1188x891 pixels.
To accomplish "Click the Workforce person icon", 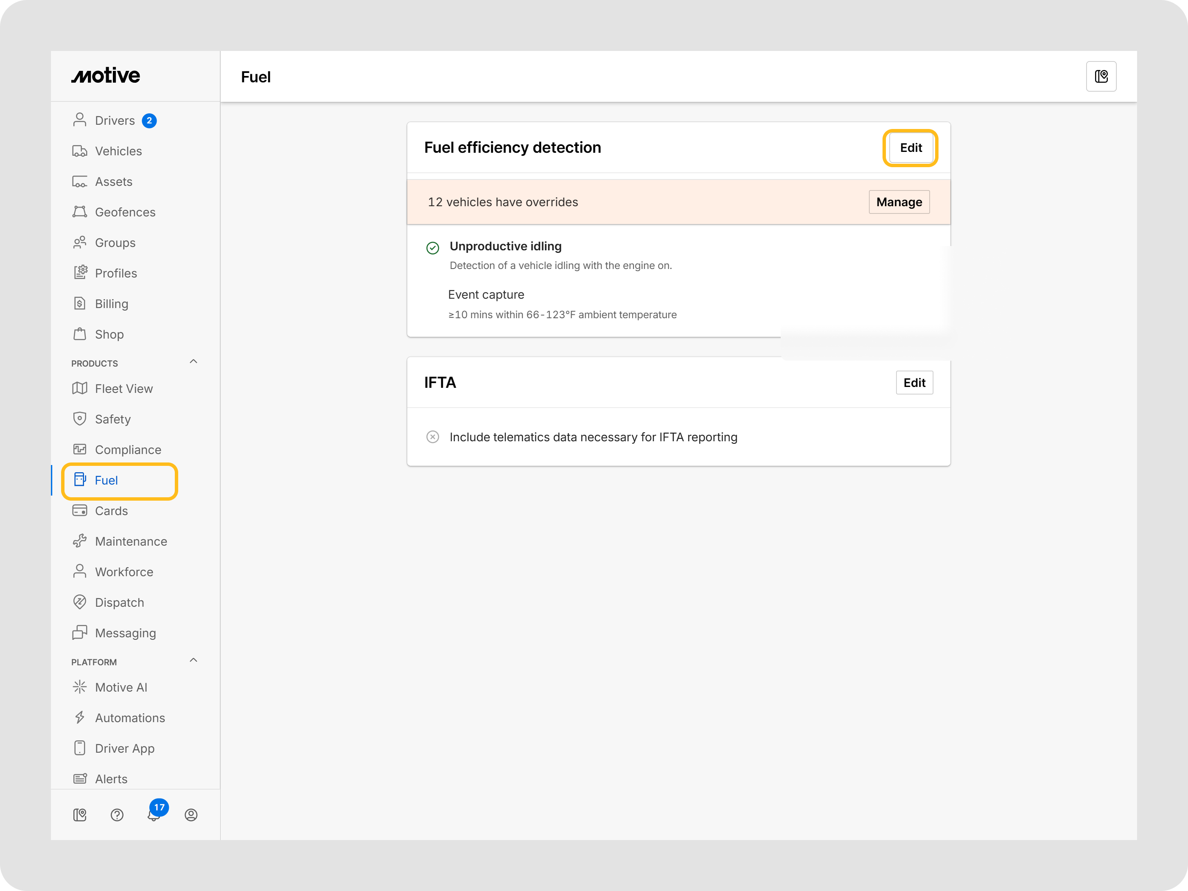I will pyautogui.click(x=79, y=572).
